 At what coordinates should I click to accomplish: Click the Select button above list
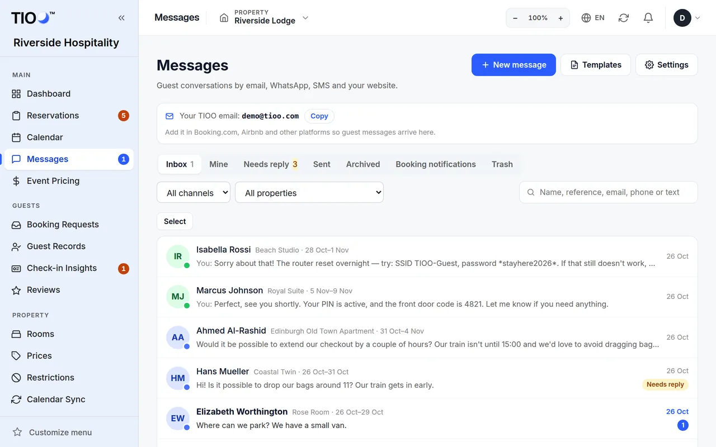coord(175,221)
